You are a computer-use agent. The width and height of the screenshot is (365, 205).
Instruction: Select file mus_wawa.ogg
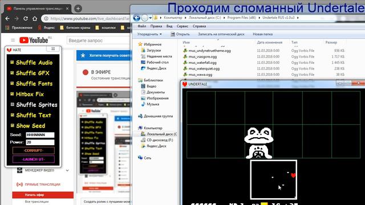(x=200, y=75)
